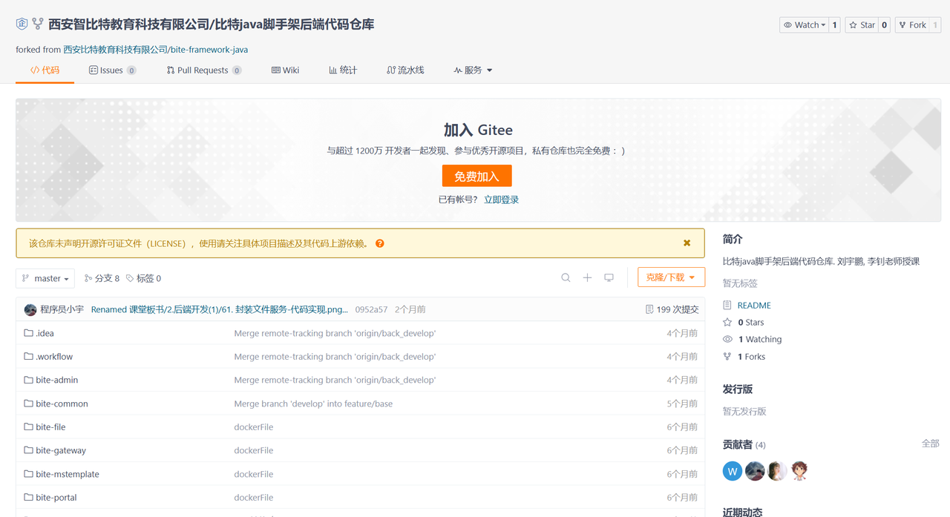
Task: Click the folder icon of .idea row
Action: pos(28,333)
